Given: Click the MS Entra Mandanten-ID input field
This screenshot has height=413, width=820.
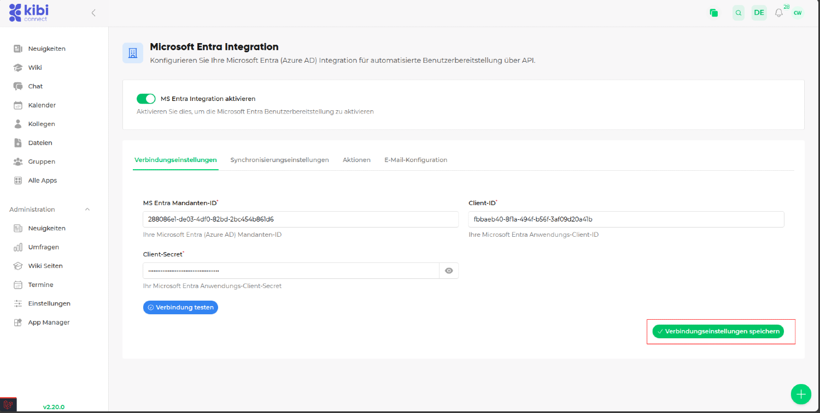Looking at the screenshot, I should pos(301,219).
